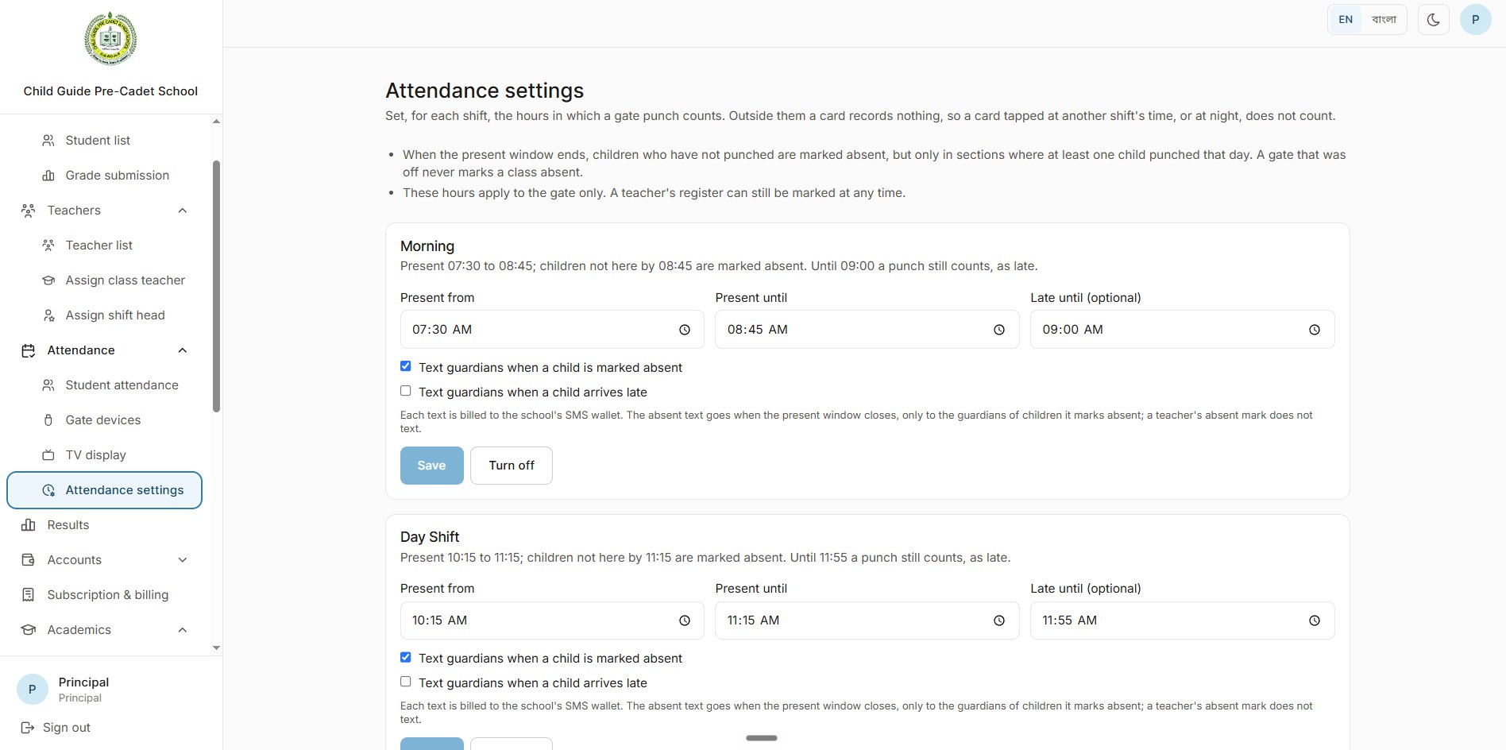Click the sidebar scroll up arrow
The height and width of the screenshot is (750, 1506).
coord(216,122)
